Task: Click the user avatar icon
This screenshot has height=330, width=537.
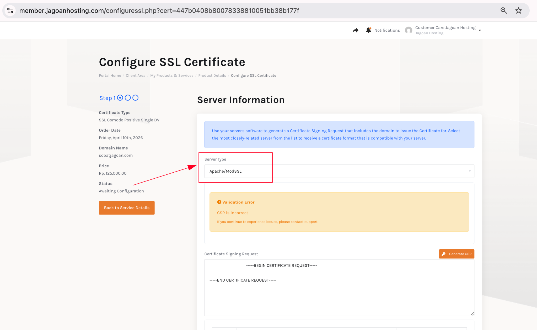Action: point(408,30)
